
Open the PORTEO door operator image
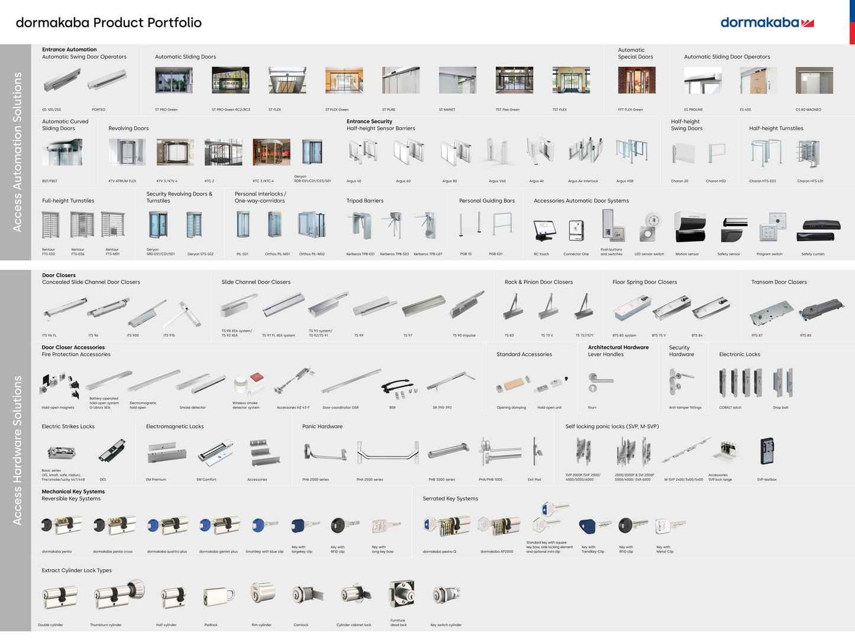(107, 79)
